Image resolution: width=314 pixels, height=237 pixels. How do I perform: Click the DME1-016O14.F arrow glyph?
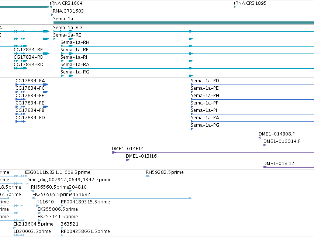(x=265, y=145)
